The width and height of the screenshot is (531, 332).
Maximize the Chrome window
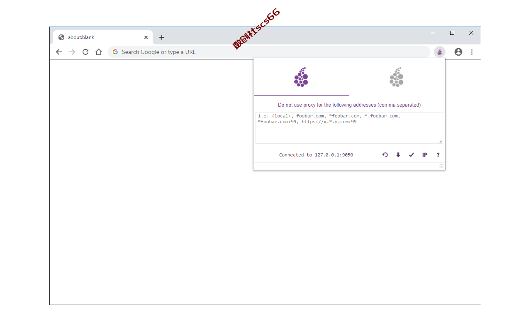pos(452,33)
